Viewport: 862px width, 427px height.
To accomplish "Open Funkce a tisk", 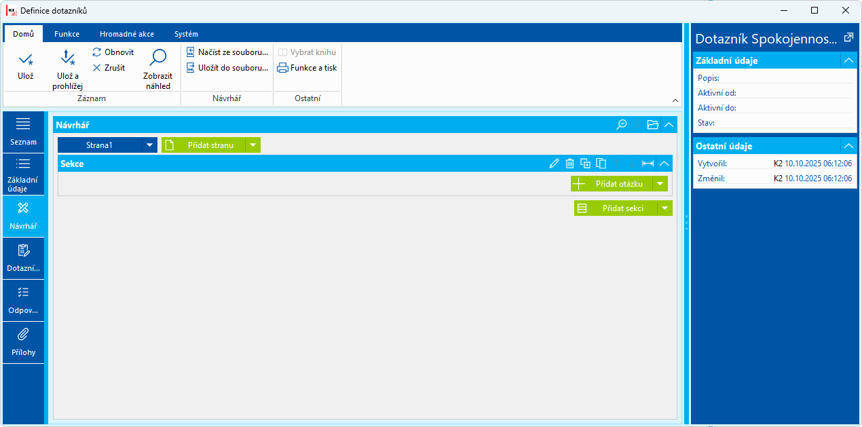I will [307, 68].
